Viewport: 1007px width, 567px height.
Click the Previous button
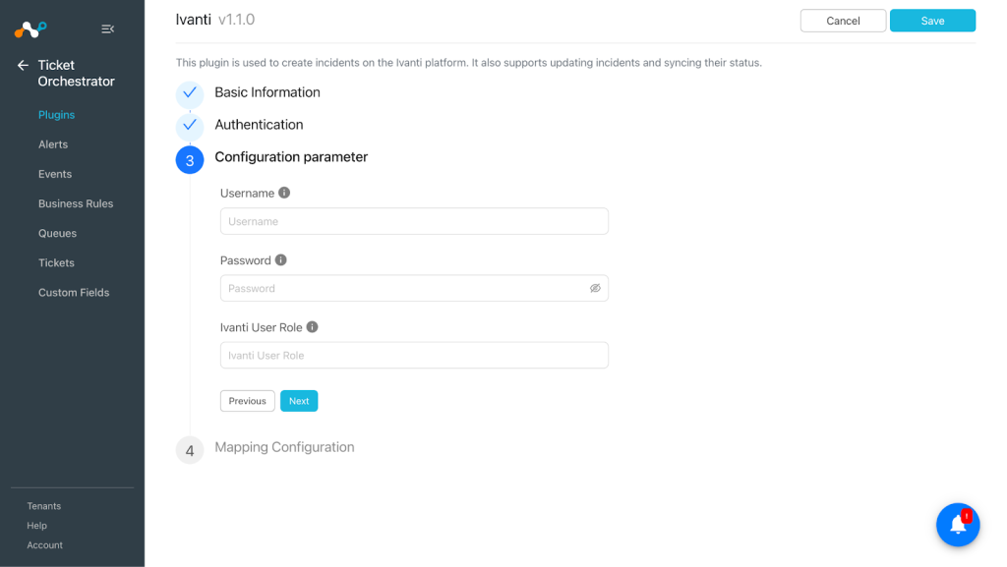(x=247, y=401)
